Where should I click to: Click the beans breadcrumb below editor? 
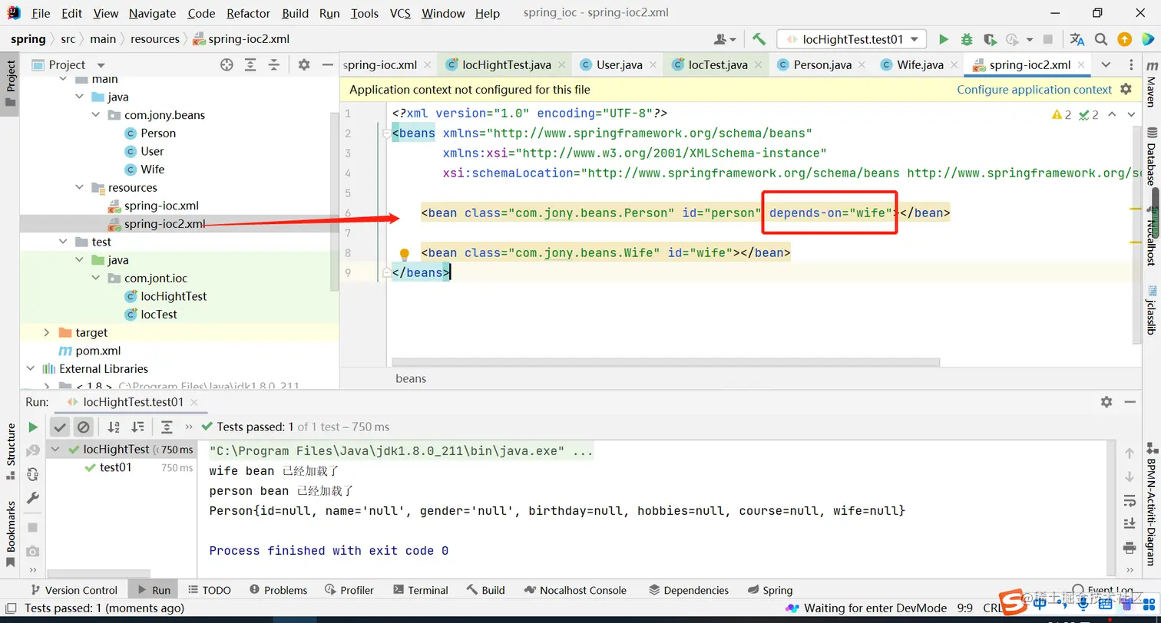click(411, 378)
